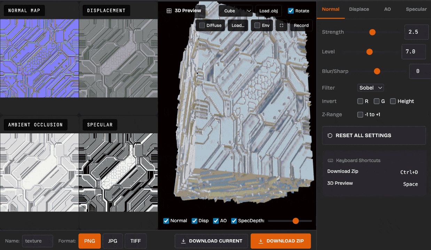Choose the JPG format button
Viewport: 431px width, 250px height.
(x=112, y=241)
